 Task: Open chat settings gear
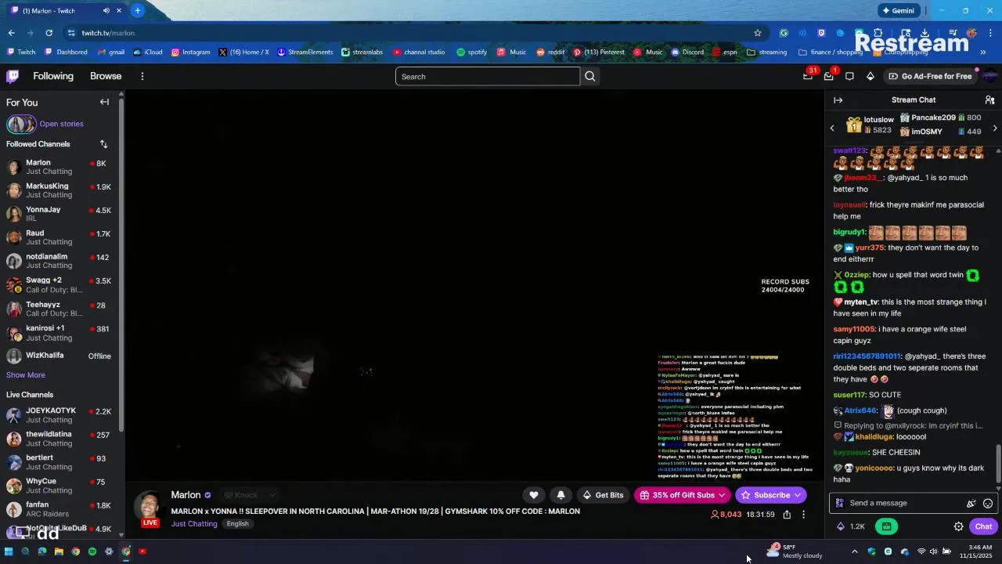click(958, 526)
